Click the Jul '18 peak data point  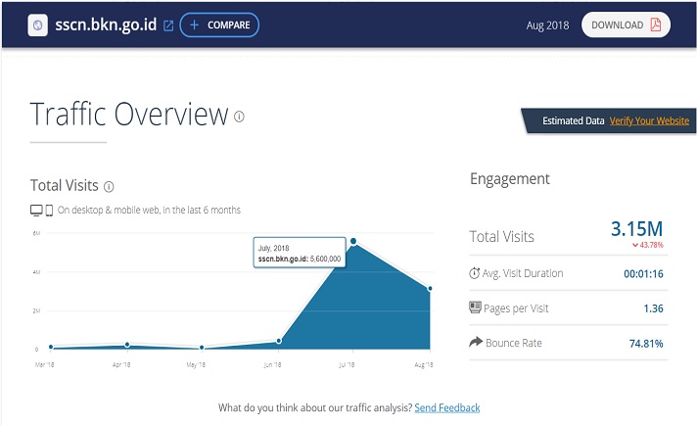point(353,241)
